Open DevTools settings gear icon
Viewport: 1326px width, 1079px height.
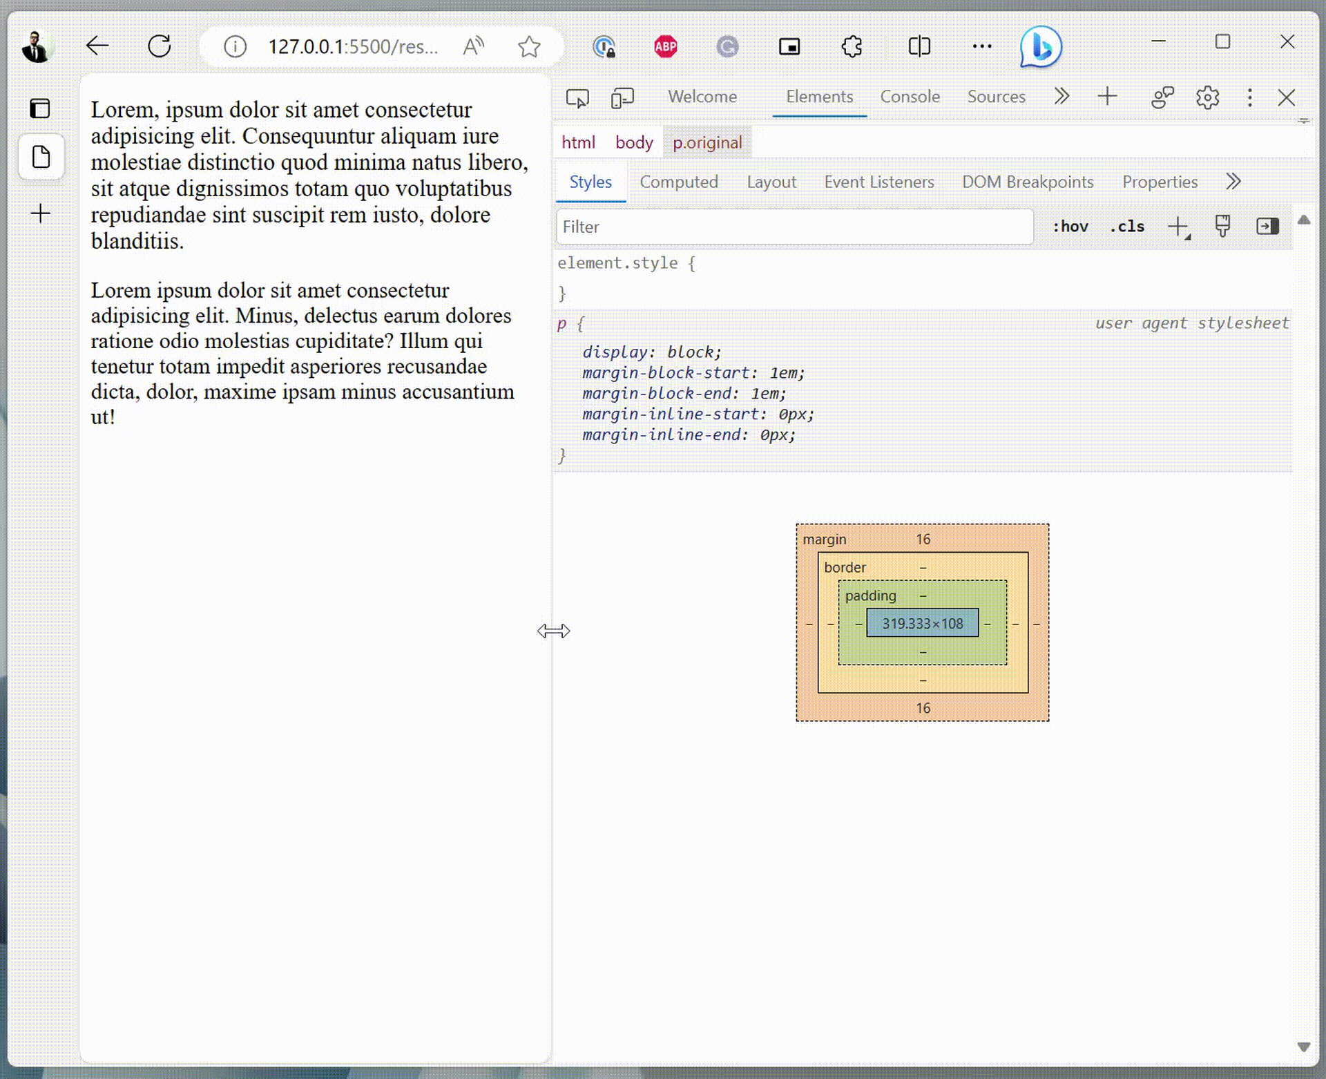[1207, 97]
